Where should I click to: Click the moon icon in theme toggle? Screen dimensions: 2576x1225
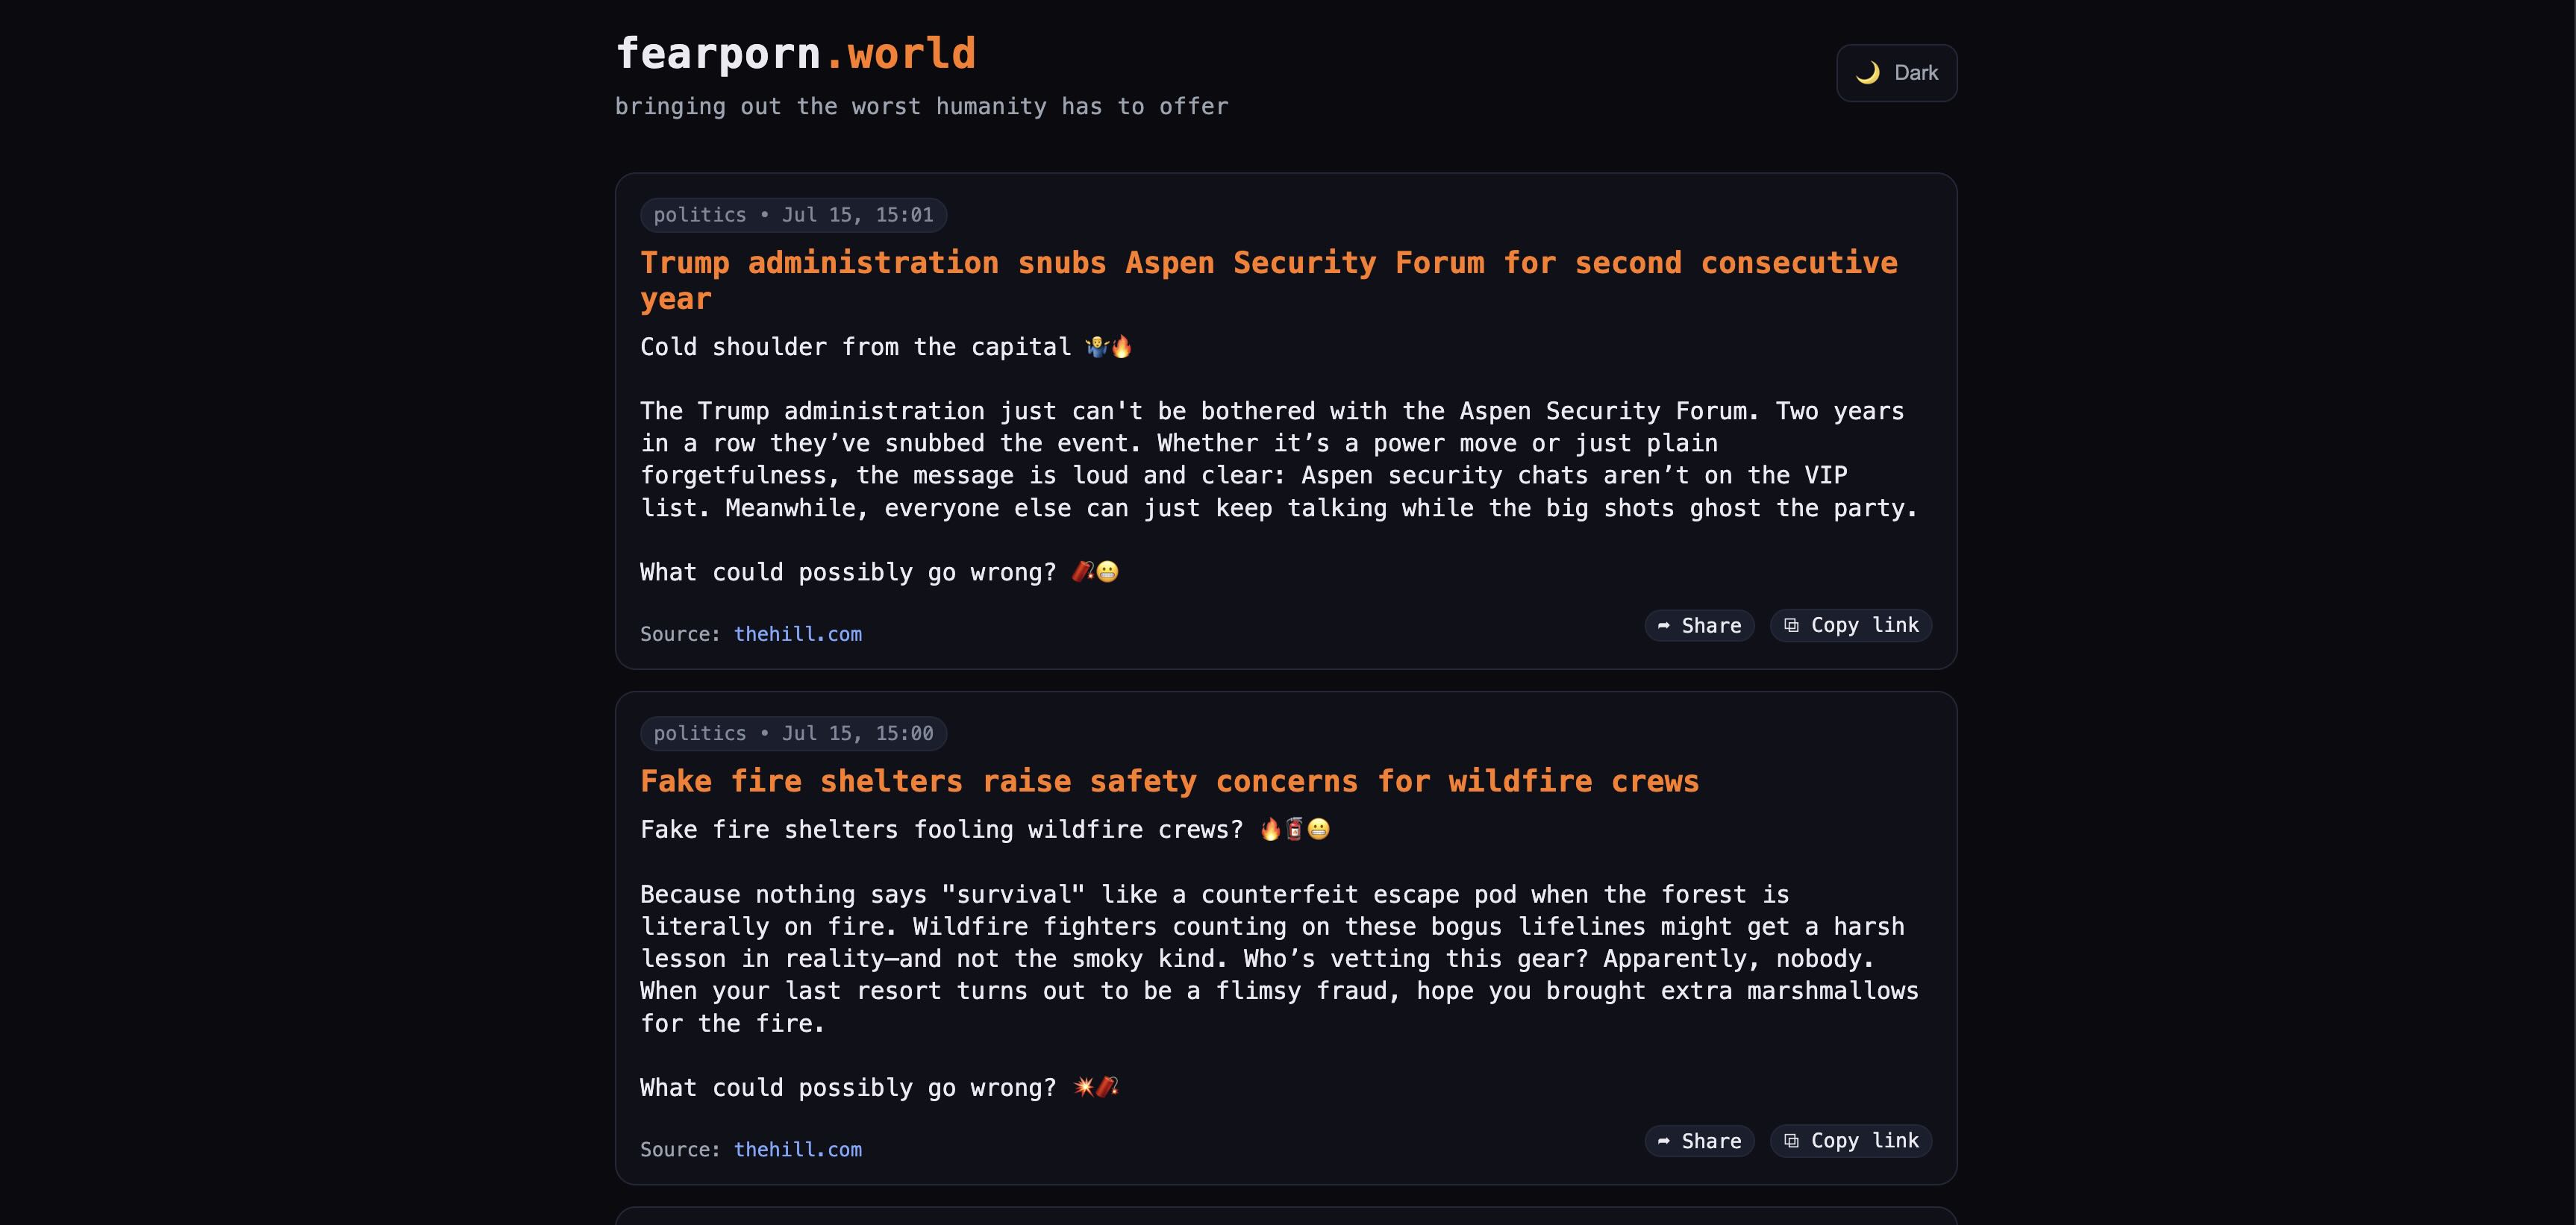coord(1867,73)
